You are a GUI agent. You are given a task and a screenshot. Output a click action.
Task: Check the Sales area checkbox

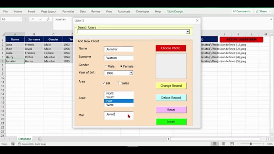pos(120,83)
